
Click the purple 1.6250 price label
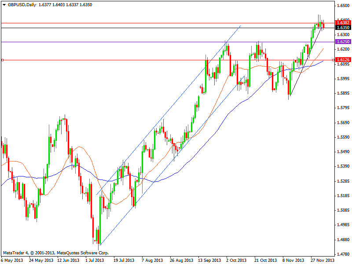[x=343, y=42]
